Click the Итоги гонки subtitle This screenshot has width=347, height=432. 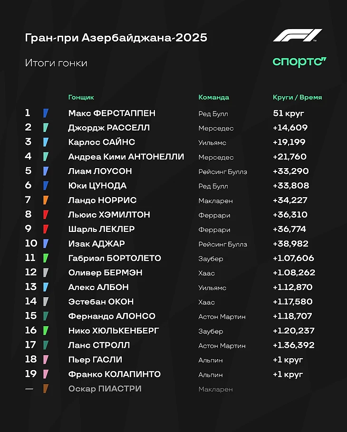click(x=56, y=63)
